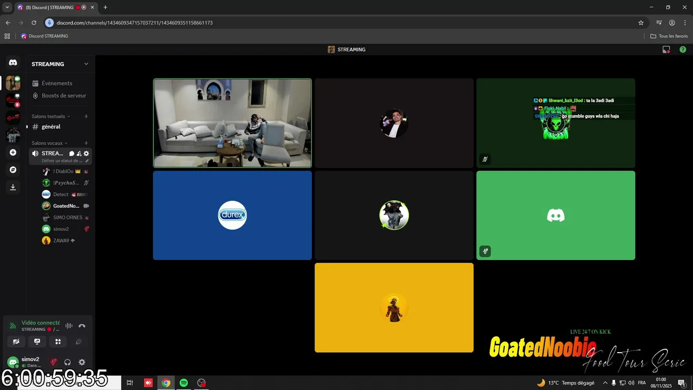Open Discord STREAMING bookmark

44,36
